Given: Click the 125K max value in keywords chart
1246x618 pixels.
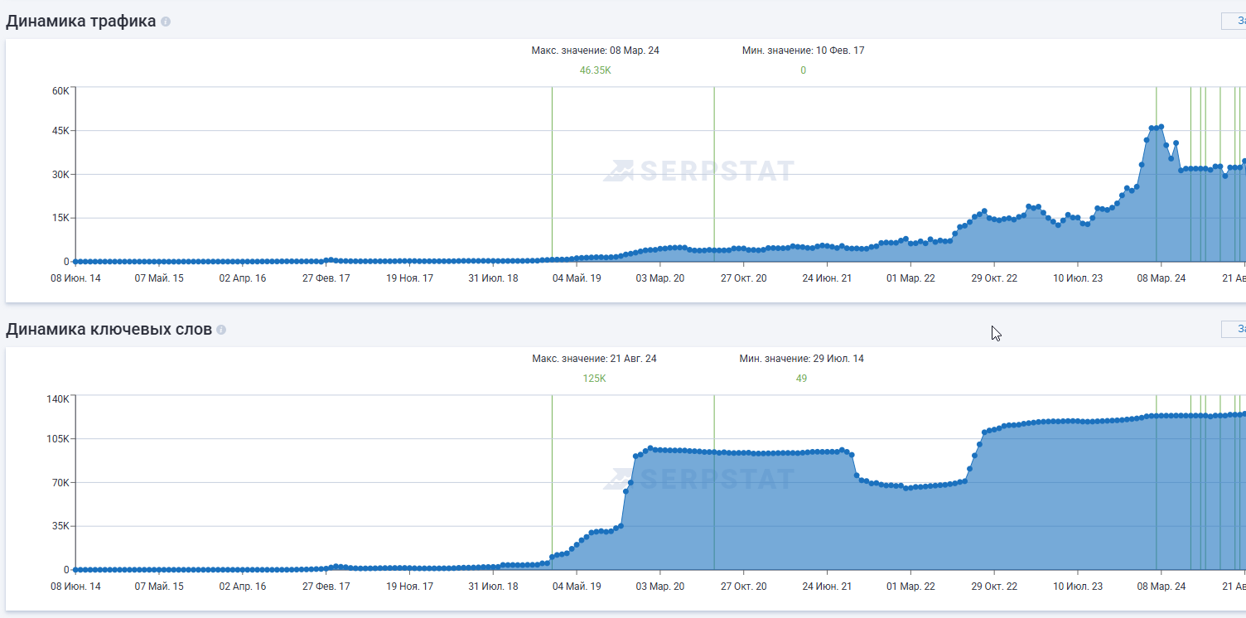Looking at the screenshot, I should point(594,379).
